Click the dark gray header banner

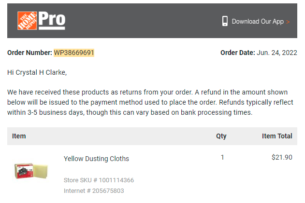(152, 21)
